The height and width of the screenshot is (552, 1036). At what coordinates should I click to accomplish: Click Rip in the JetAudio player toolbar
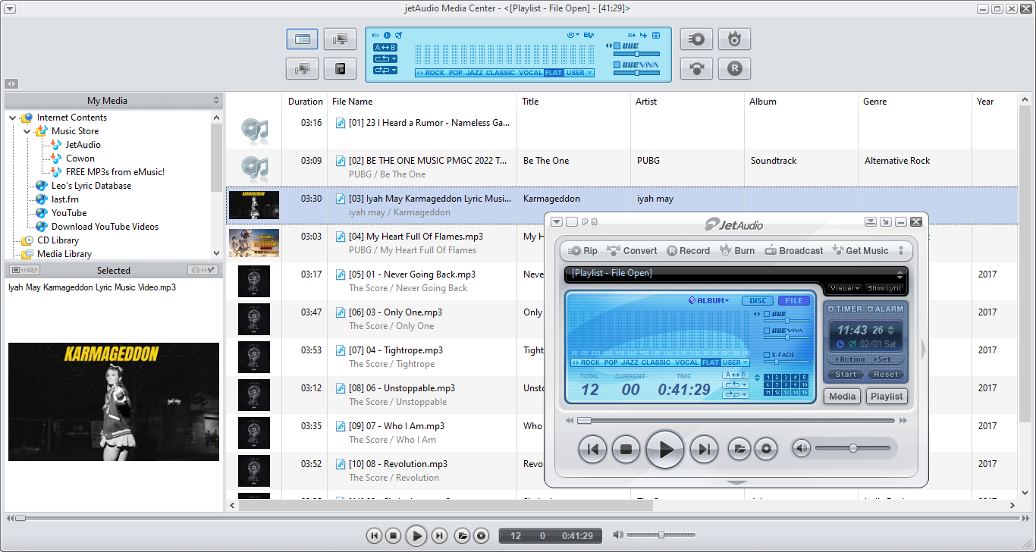582,250
